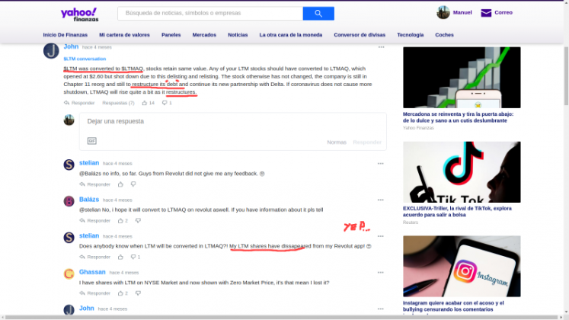The width and height of the screenshot is (569, 320).
Task: Open options menu on Balázs's comment
Action: pos(380,200)
